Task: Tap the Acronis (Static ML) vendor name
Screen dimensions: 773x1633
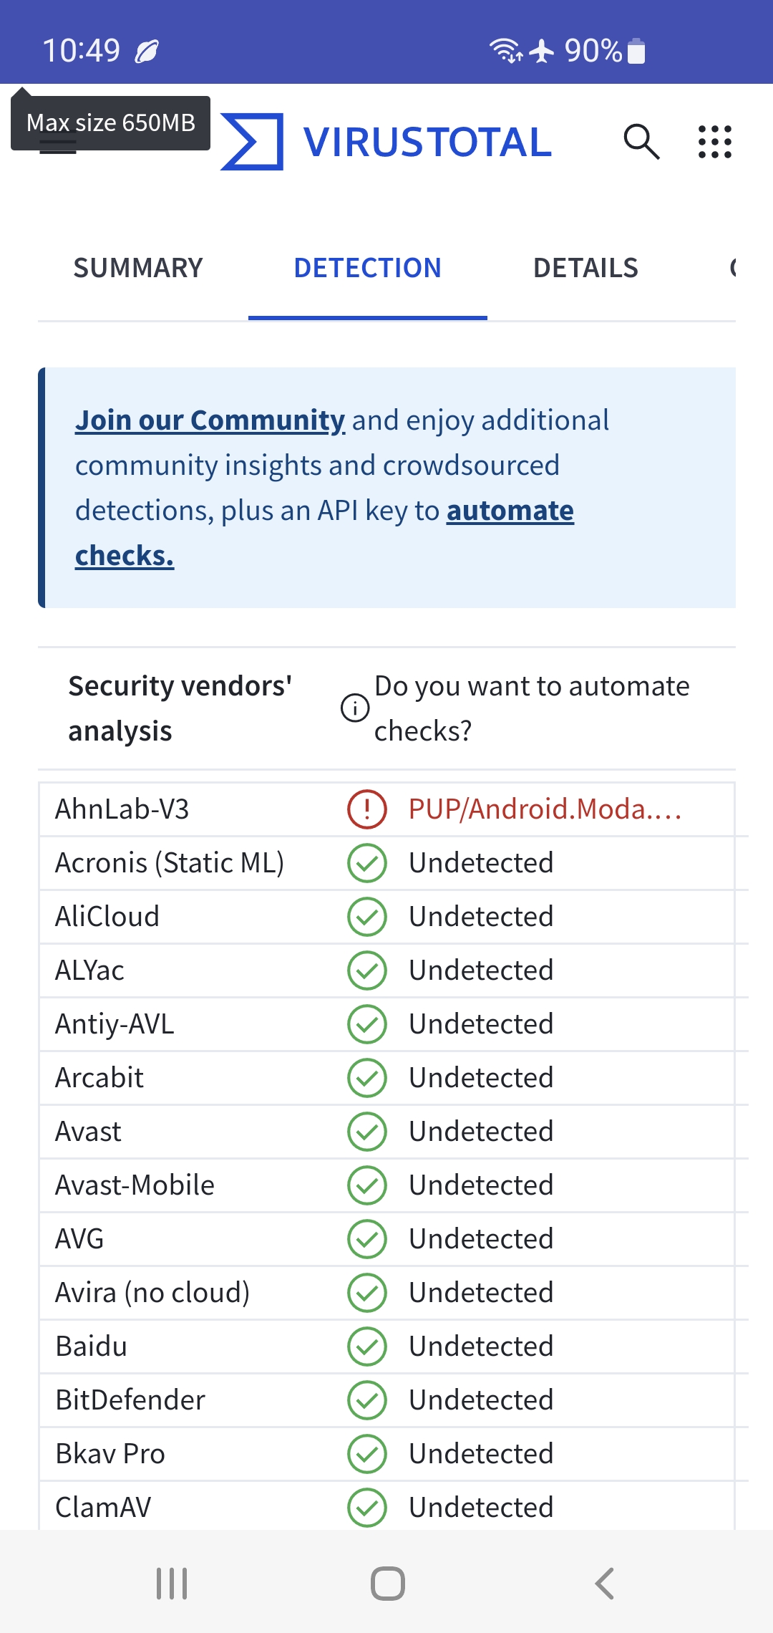Action: [x=170, y=863]
